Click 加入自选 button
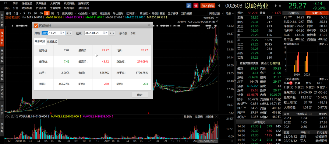Viewport: 329px width, 144px height. (208, 6)
